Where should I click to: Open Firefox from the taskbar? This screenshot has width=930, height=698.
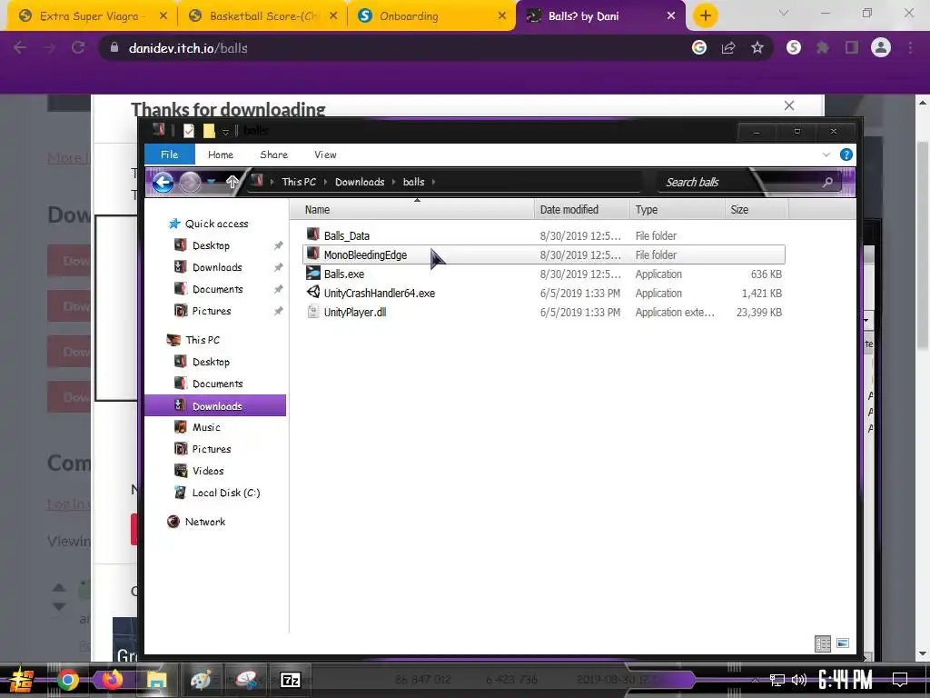[112, 680]
